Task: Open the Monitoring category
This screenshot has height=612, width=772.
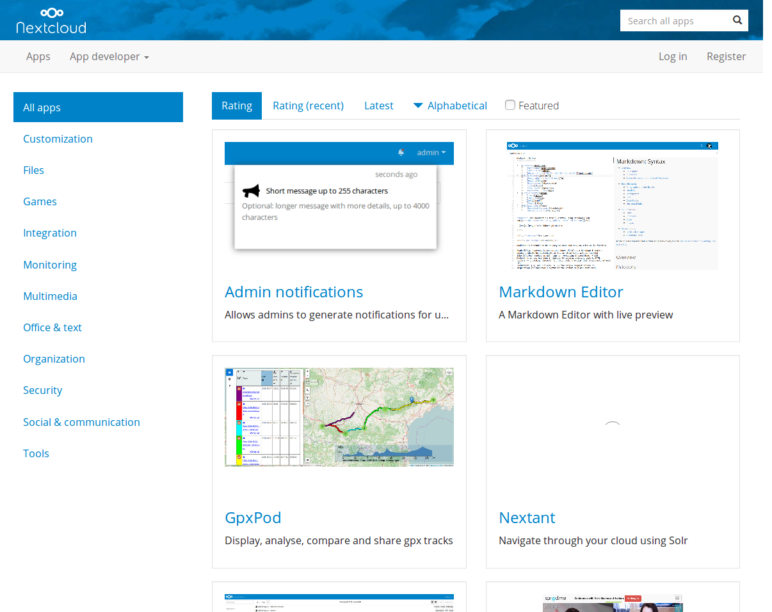Action: click(x=50, y=265)
